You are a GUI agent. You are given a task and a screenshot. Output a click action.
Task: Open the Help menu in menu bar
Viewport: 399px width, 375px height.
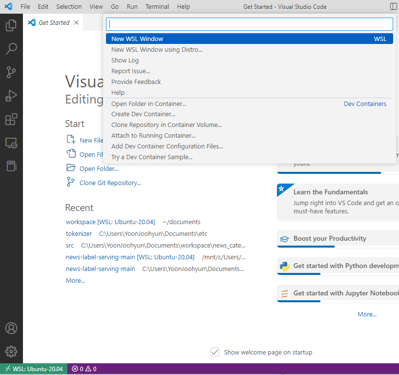point(184,7)
